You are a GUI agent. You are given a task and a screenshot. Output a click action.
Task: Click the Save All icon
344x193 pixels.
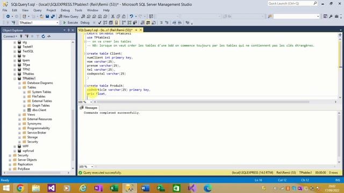click(53, 17)
